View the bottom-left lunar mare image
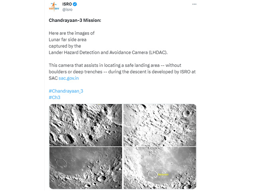This screenshot has height=191, width=255. [x=86, y=168]
